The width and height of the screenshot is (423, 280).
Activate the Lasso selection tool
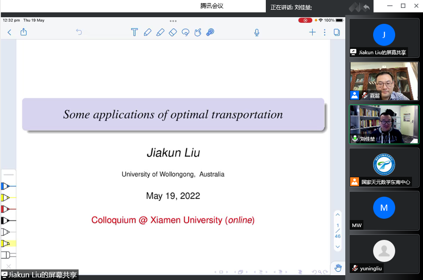tap(185, 32)
